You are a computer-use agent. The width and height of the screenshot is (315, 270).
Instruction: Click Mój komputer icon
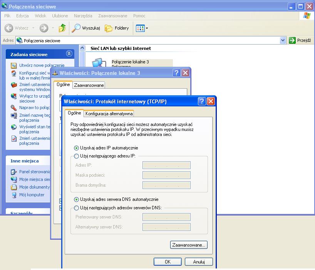(x=13, y=195)
